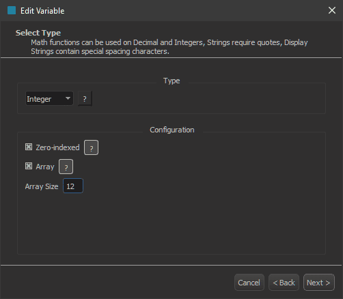Click the Type group heading
Viewport: 343px width, 299px height.
click(x=171, y=81)
